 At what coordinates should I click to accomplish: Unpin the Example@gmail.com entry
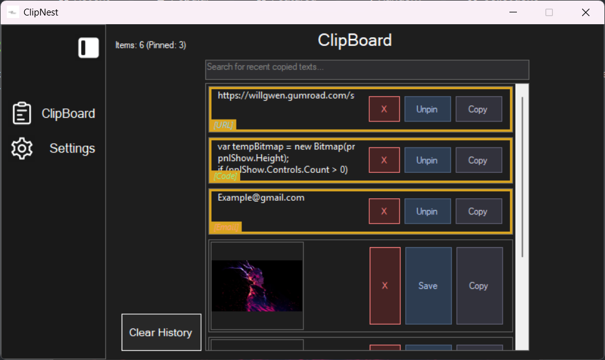427,211
